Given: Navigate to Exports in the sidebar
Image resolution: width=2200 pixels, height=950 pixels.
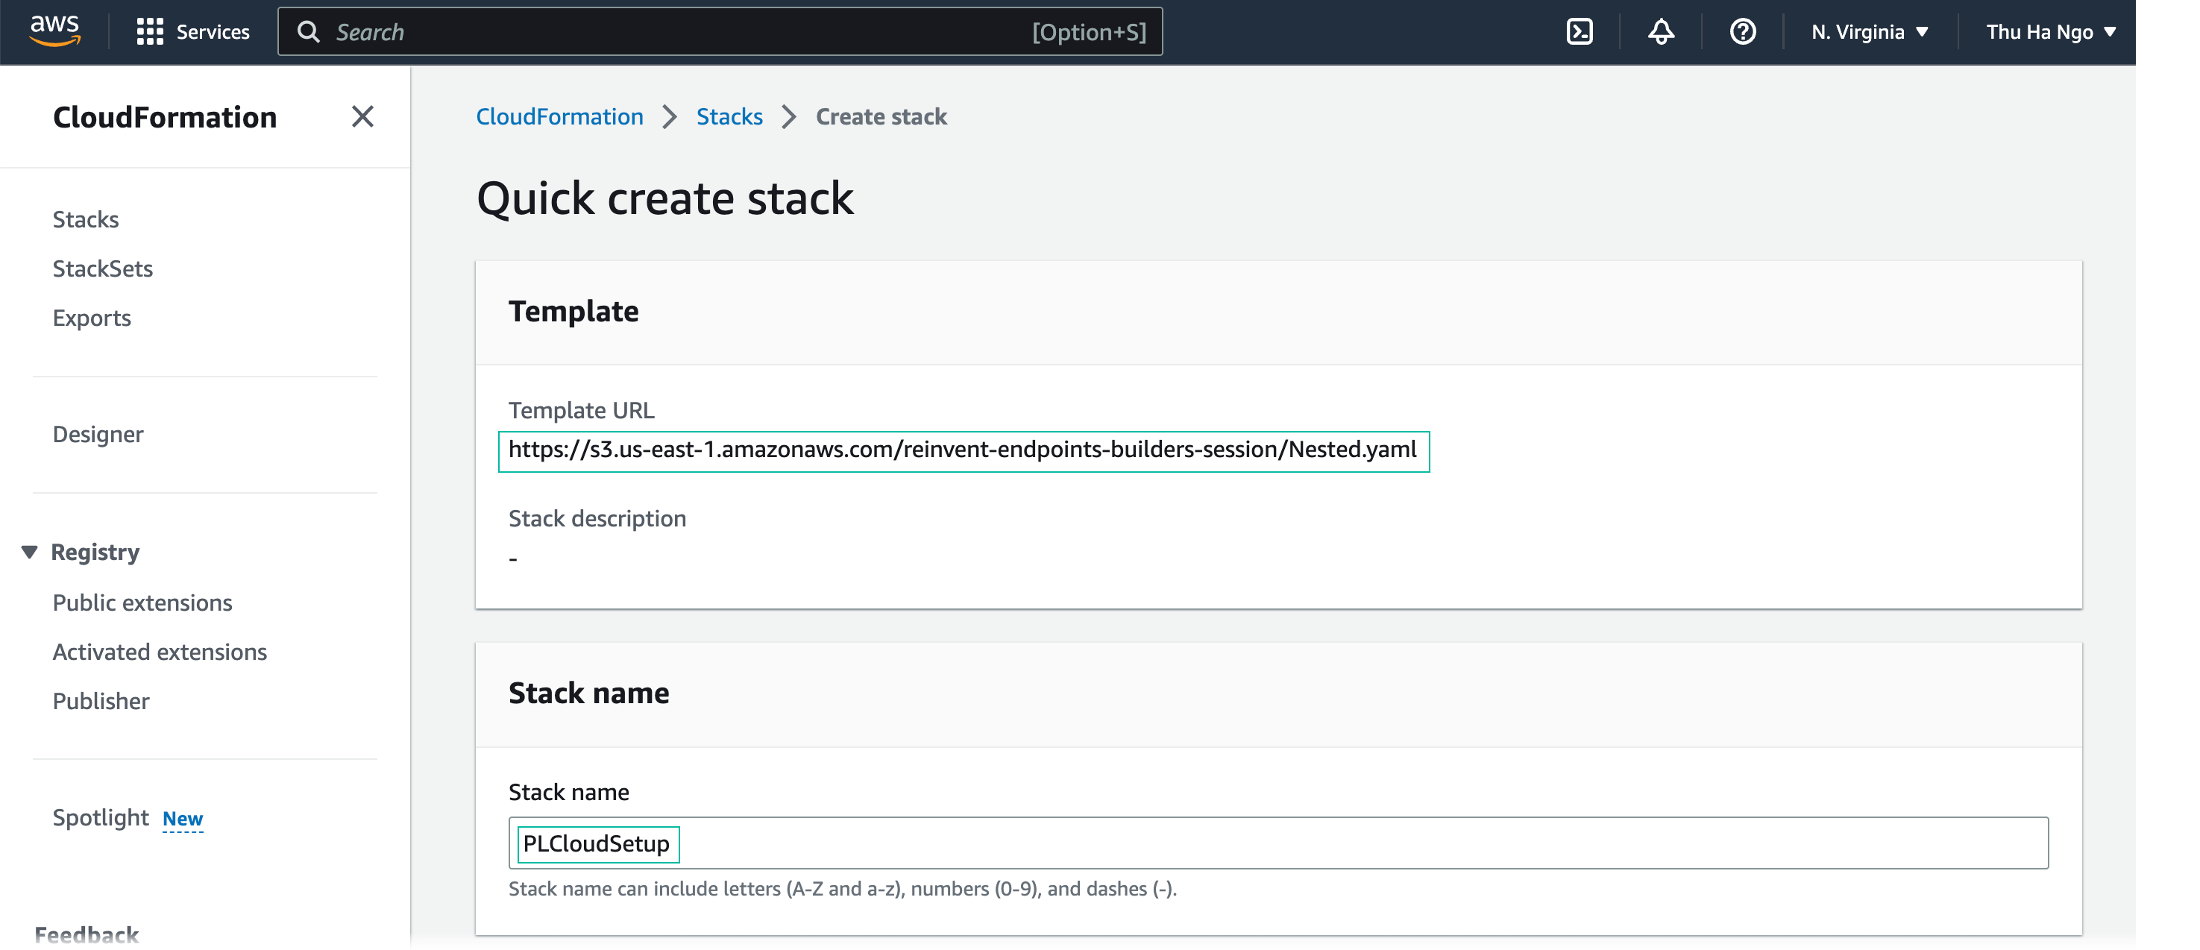Looking at the screenshot, I should (92, 317).
